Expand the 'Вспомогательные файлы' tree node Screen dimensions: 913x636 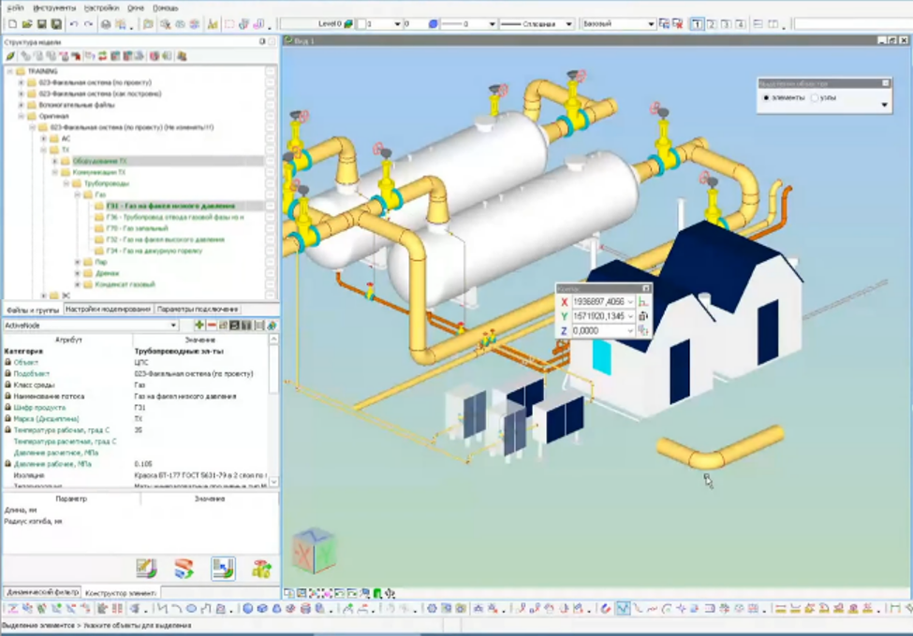click(21, 105)
